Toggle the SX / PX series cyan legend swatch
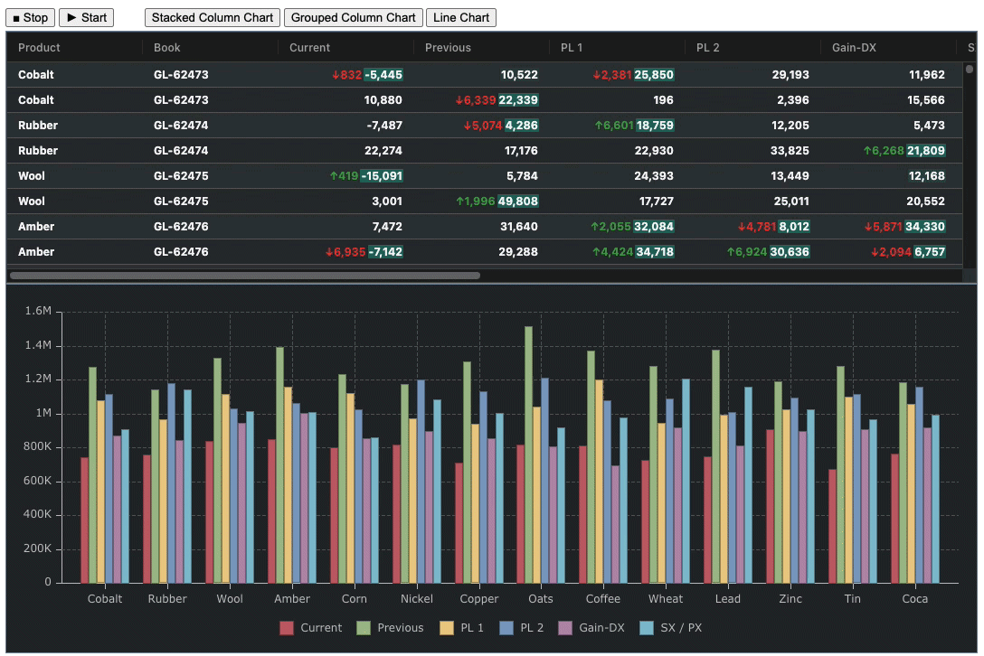 [647, 628]
